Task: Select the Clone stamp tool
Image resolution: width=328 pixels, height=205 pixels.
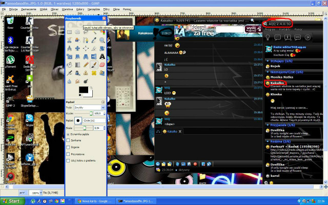Action: [x=86, y=73]
